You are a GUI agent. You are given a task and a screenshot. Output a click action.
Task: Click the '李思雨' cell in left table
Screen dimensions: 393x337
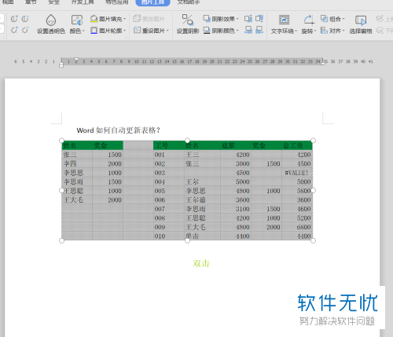[77, 181]
